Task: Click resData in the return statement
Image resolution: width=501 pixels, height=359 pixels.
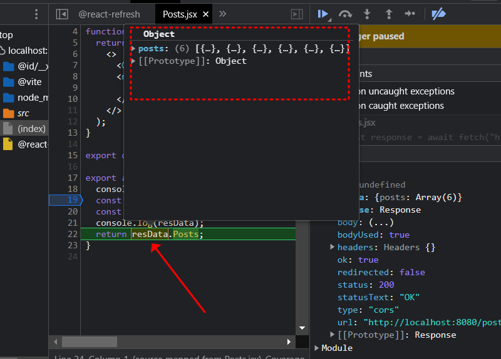Action: 150,235
